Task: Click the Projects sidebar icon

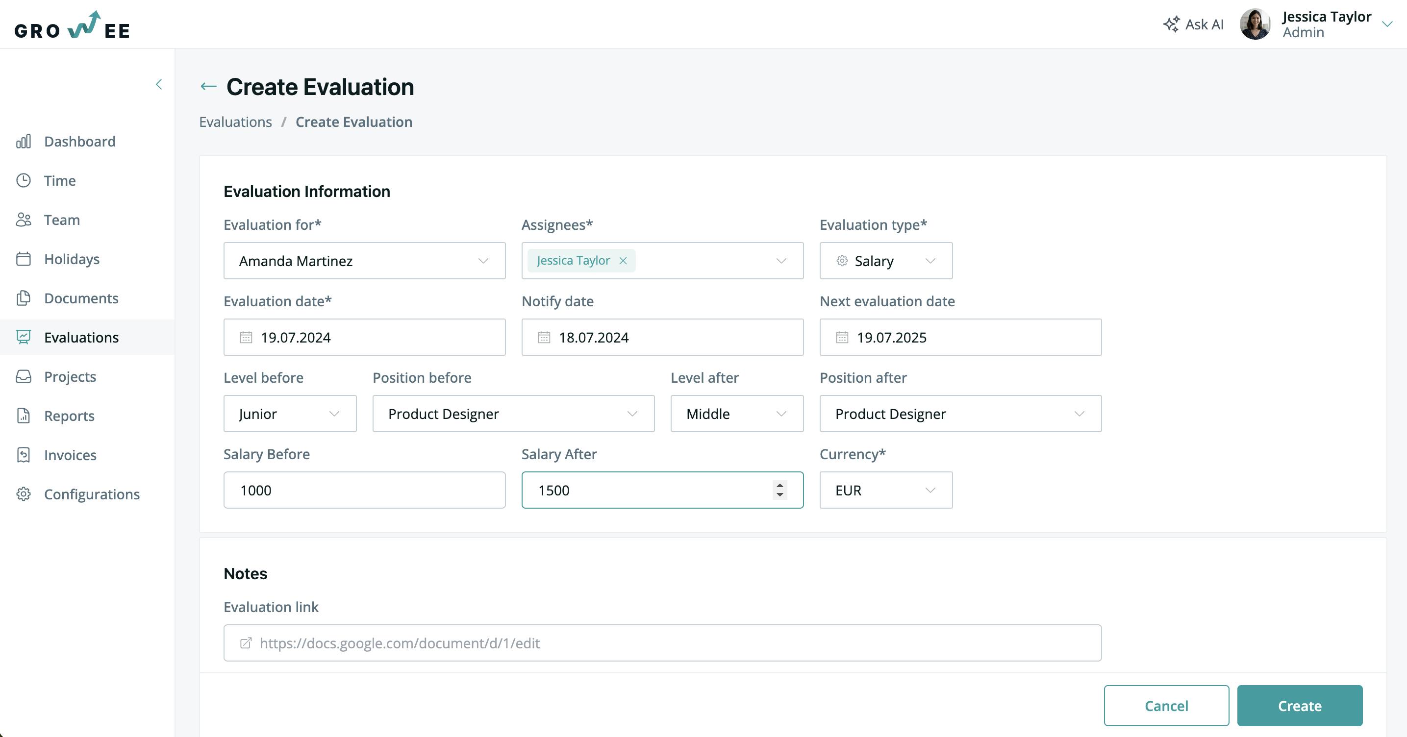Action: (25, 376)
